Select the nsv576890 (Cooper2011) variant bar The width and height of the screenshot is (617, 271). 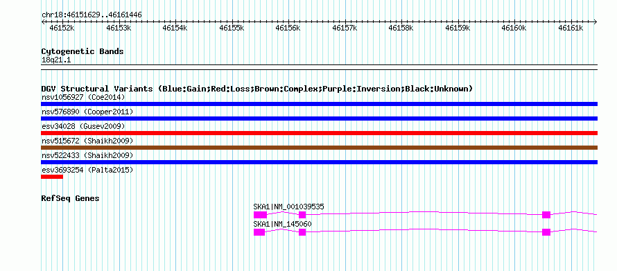(x=319, y=119)
